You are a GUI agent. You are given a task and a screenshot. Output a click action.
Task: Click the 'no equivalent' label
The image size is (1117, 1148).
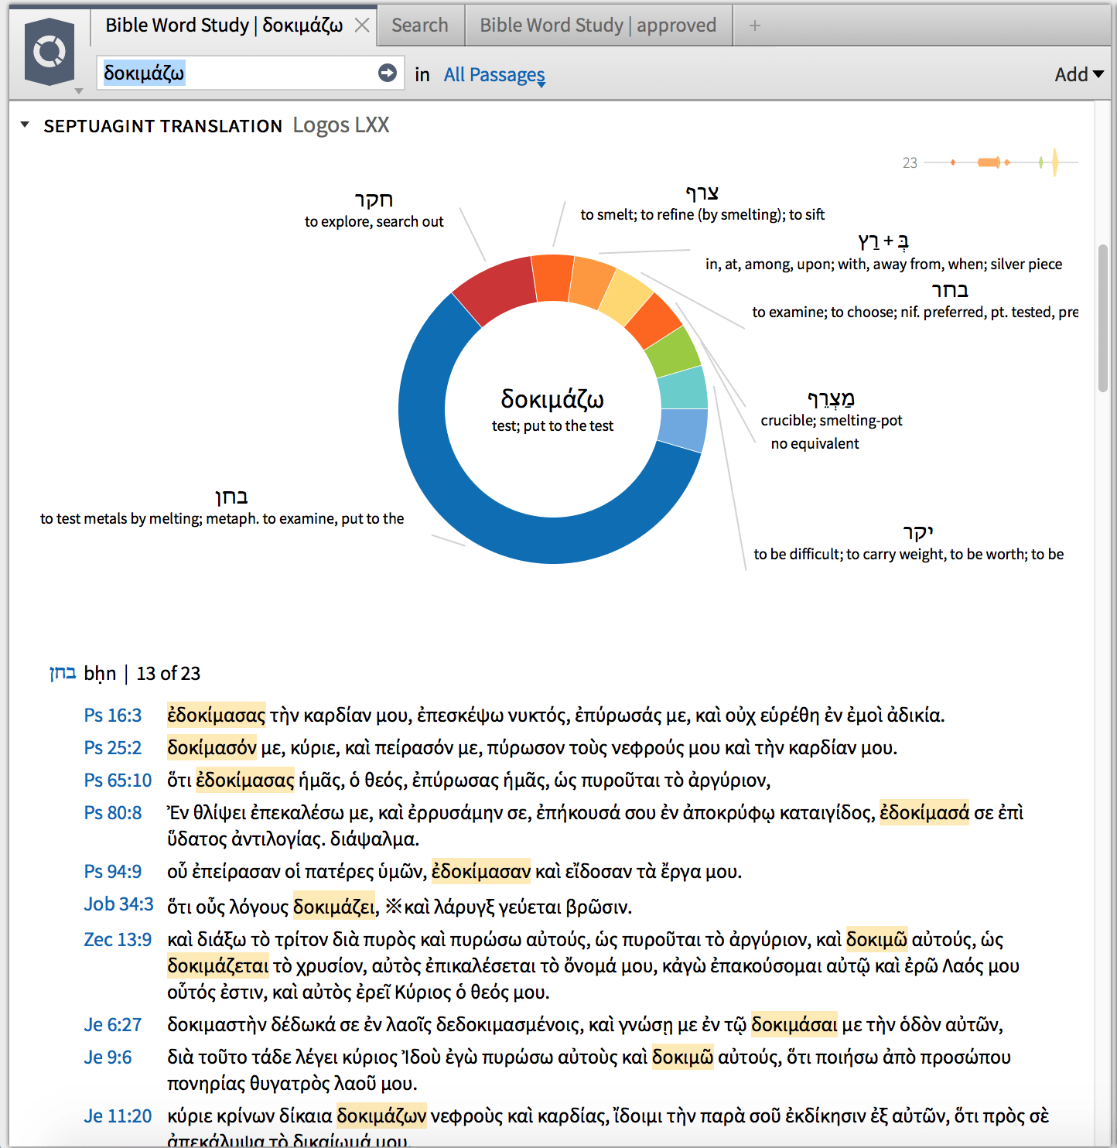(815, 443)
